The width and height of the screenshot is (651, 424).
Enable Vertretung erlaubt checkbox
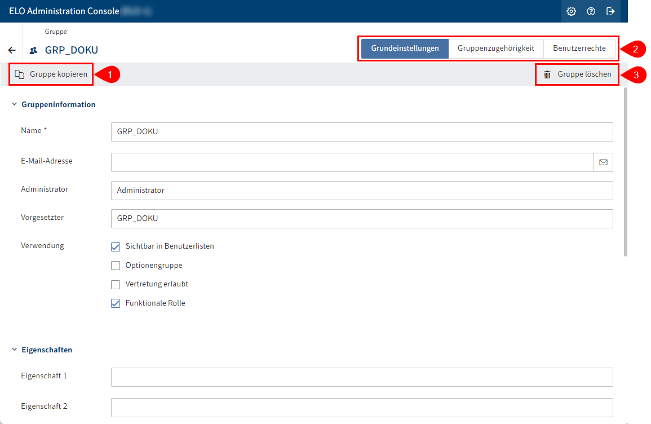click(x=116, y=284)
